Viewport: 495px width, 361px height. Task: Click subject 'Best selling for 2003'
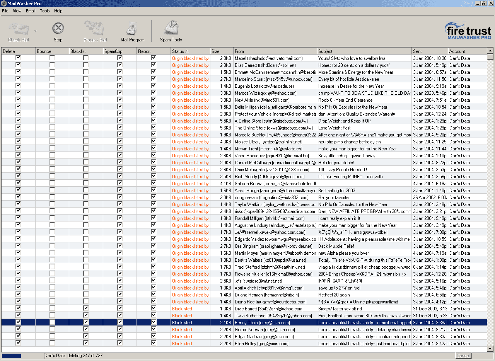[x=337, y=191]
